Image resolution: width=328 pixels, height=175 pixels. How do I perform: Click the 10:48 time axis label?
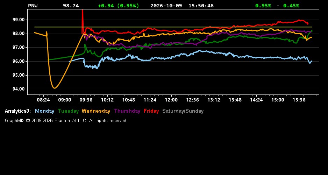129,100
